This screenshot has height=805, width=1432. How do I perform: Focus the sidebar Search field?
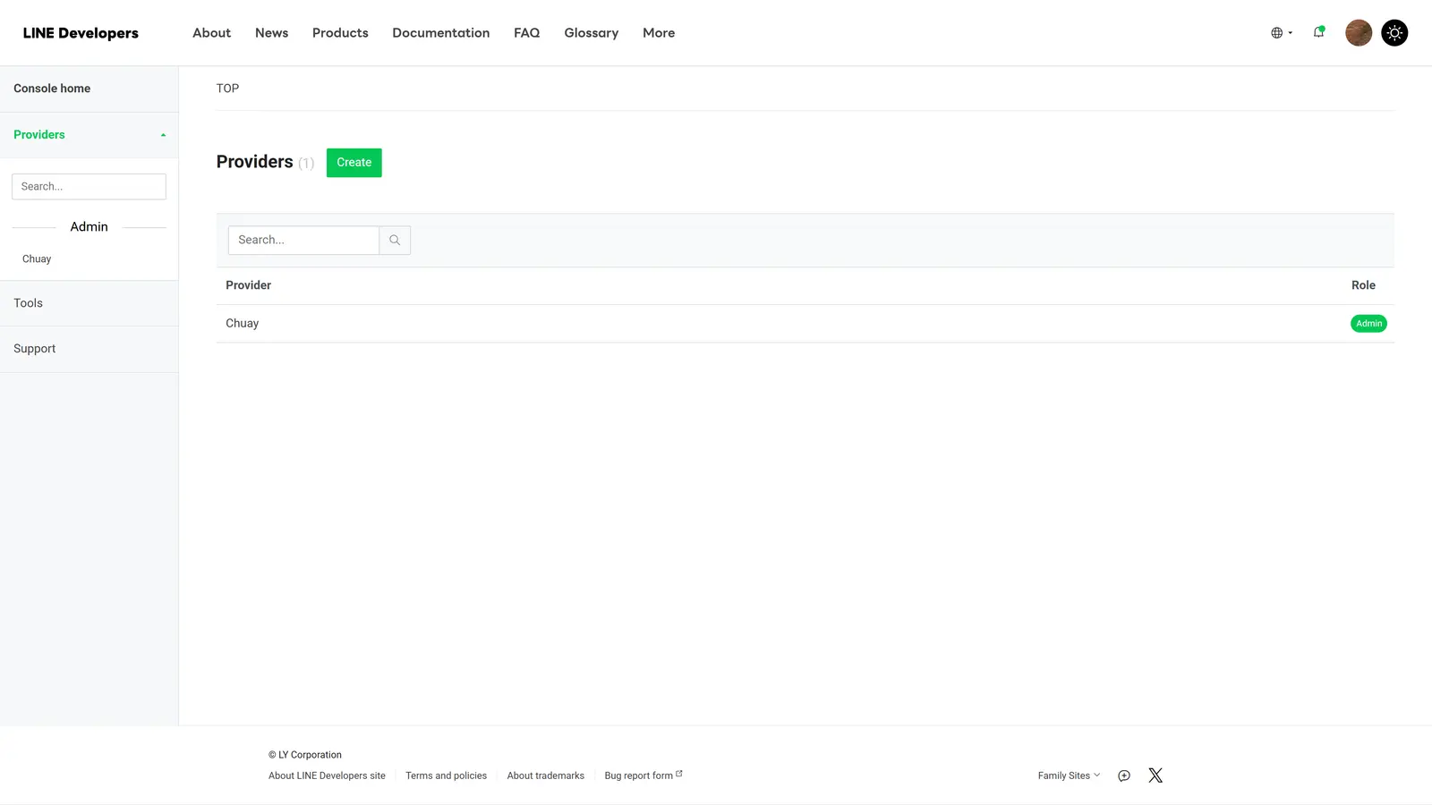point(89,187)
